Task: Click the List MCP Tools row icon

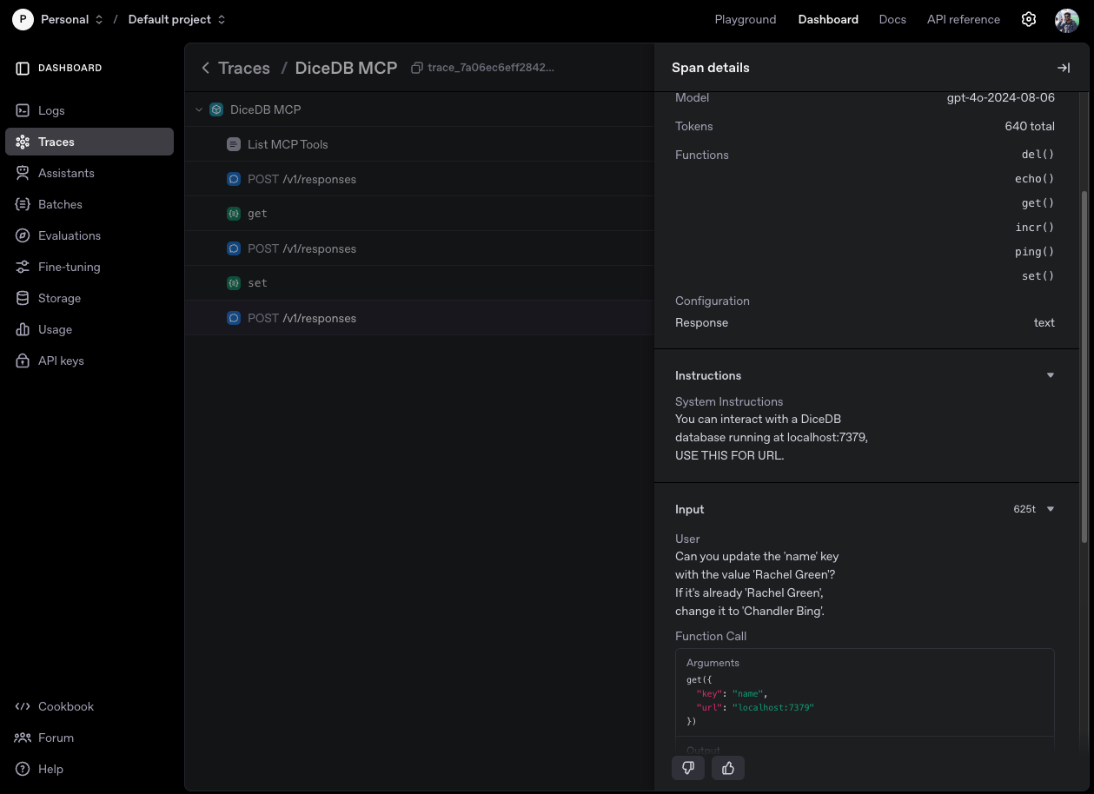Action: (233, 144)
